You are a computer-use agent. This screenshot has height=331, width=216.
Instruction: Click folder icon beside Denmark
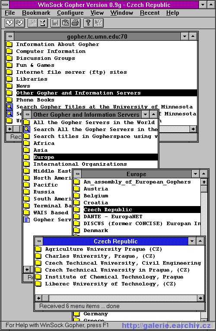tap(77, 230)
